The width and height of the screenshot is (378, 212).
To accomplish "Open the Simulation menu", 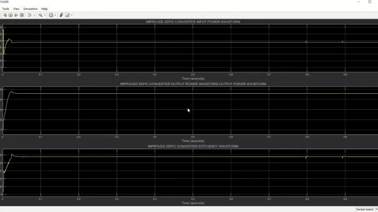I will click(30, 9).
